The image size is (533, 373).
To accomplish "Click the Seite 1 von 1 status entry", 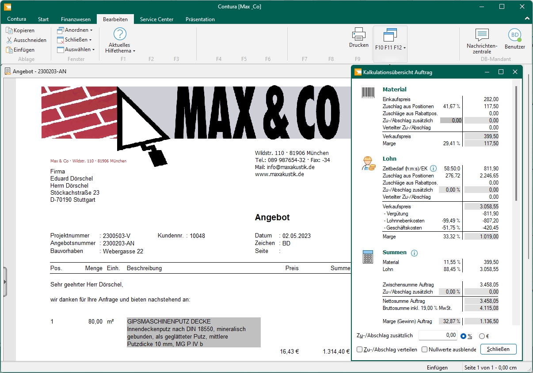I will click(x=490, y=368).
